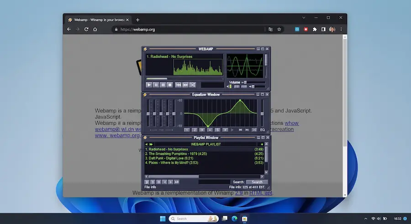Start playback with the WEBAMP play button
This screenshot has height=224, width=411.
[149, 85]
